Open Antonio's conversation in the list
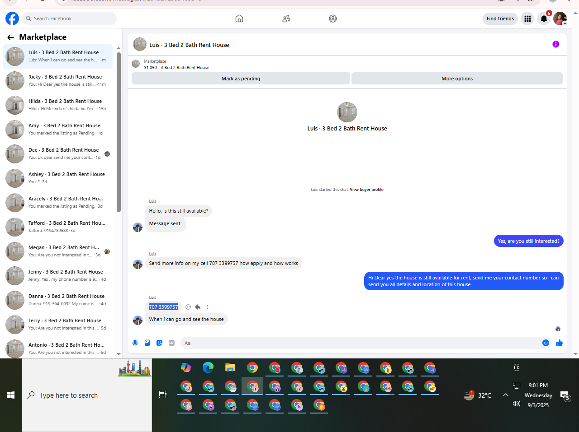 [x=57, y=348]
